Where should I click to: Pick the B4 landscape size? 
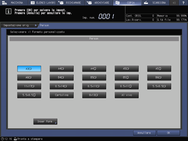61,77
